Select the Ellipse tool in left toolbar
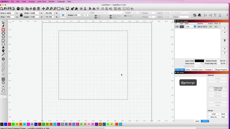Screen dimensions: 230x129 pyautogui.click(x=3, y=33)
